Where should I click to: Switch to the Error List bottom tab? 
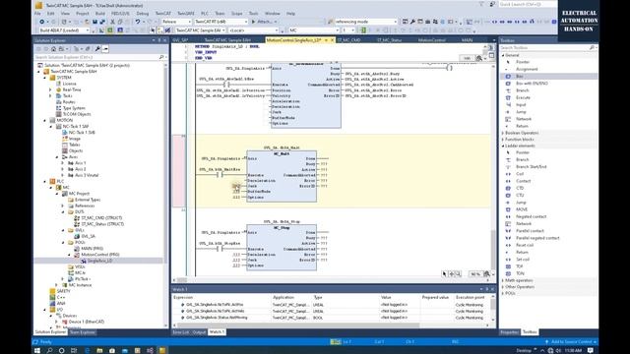[x=180, y=332]
